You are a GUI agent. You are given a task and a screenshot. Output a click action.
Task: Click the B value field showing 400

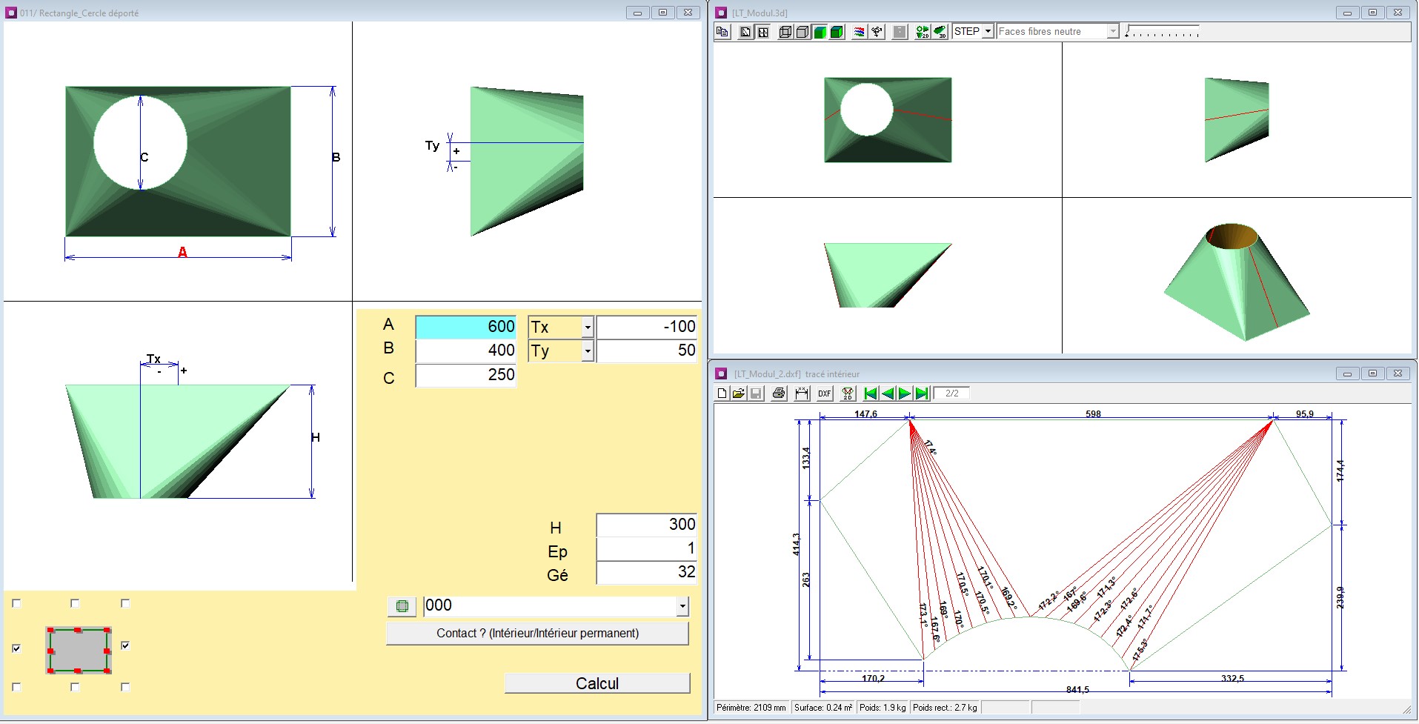tap(465, 351)
